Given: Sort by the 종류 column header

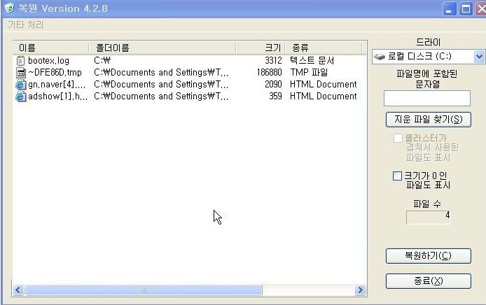Looking at the screenshot, I should tap(324, 48).
